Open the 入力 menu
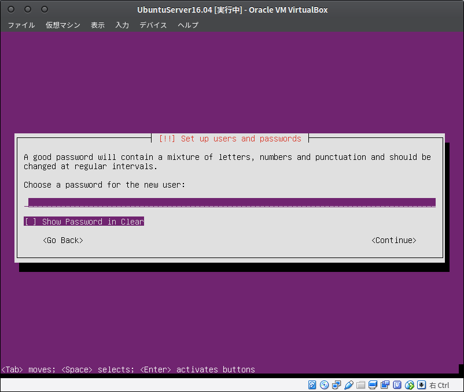Screen dimensions: 464x392 pos(122,25)
